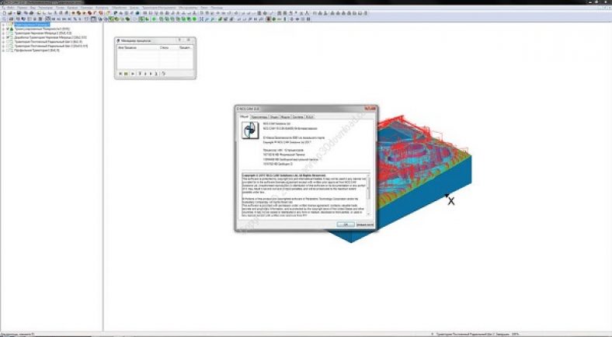This screenshot has height=337, width=612.
Task: Open a file with the folder icon
Action: (10, 13)
